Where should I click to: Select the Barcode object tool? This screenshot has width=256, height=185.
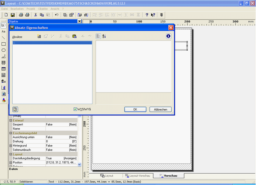click(3, 63)
